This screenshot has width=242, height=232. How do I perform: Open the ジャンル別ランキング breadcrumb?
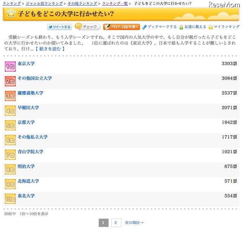coord(44,3)
